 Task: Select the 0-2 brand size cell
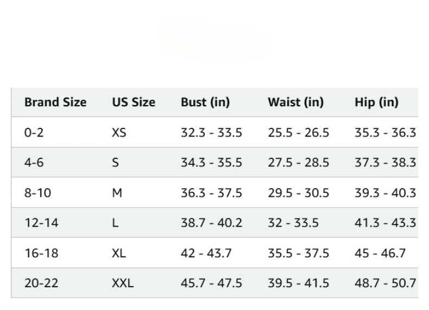click(x=34, y=132)
